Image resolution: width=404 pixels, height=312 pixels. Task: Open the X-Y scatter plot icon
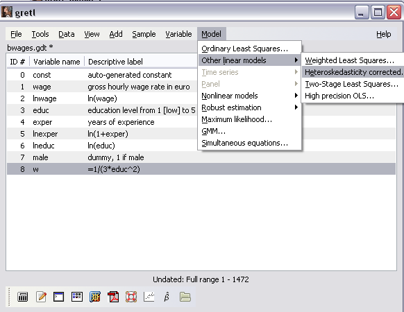(149, 297)
